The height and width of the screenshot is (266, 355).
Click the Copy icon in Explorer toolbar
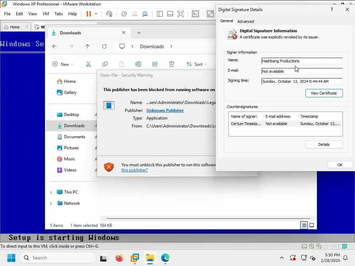(x=105, y=64)
